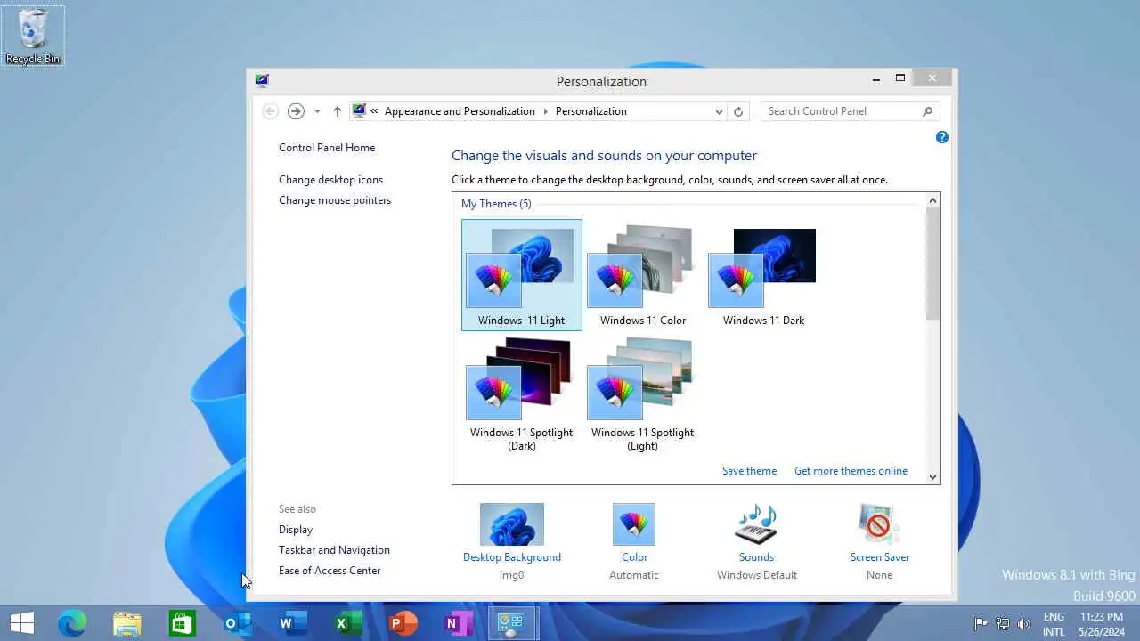Open Change mouse pointers link
The image size is (1140, 641).
(x=335, y=200)
